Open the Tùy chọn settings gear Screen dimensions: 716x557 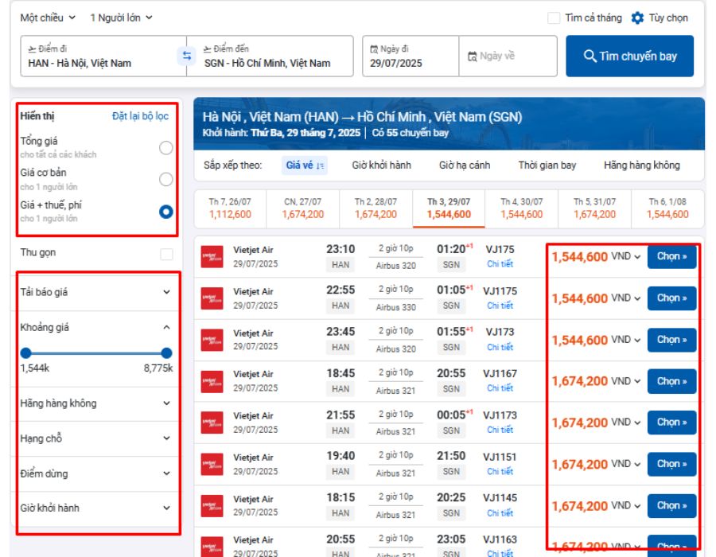[637, 18]
